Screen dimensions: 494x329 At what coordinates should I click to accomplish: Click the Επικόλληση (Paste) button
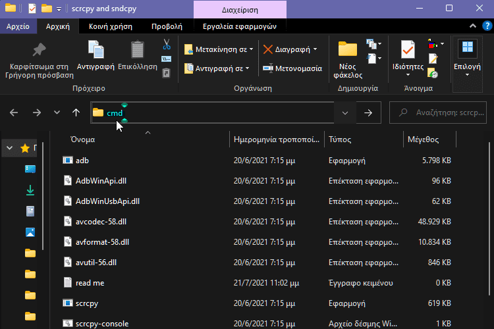click(x=138, y=56)
